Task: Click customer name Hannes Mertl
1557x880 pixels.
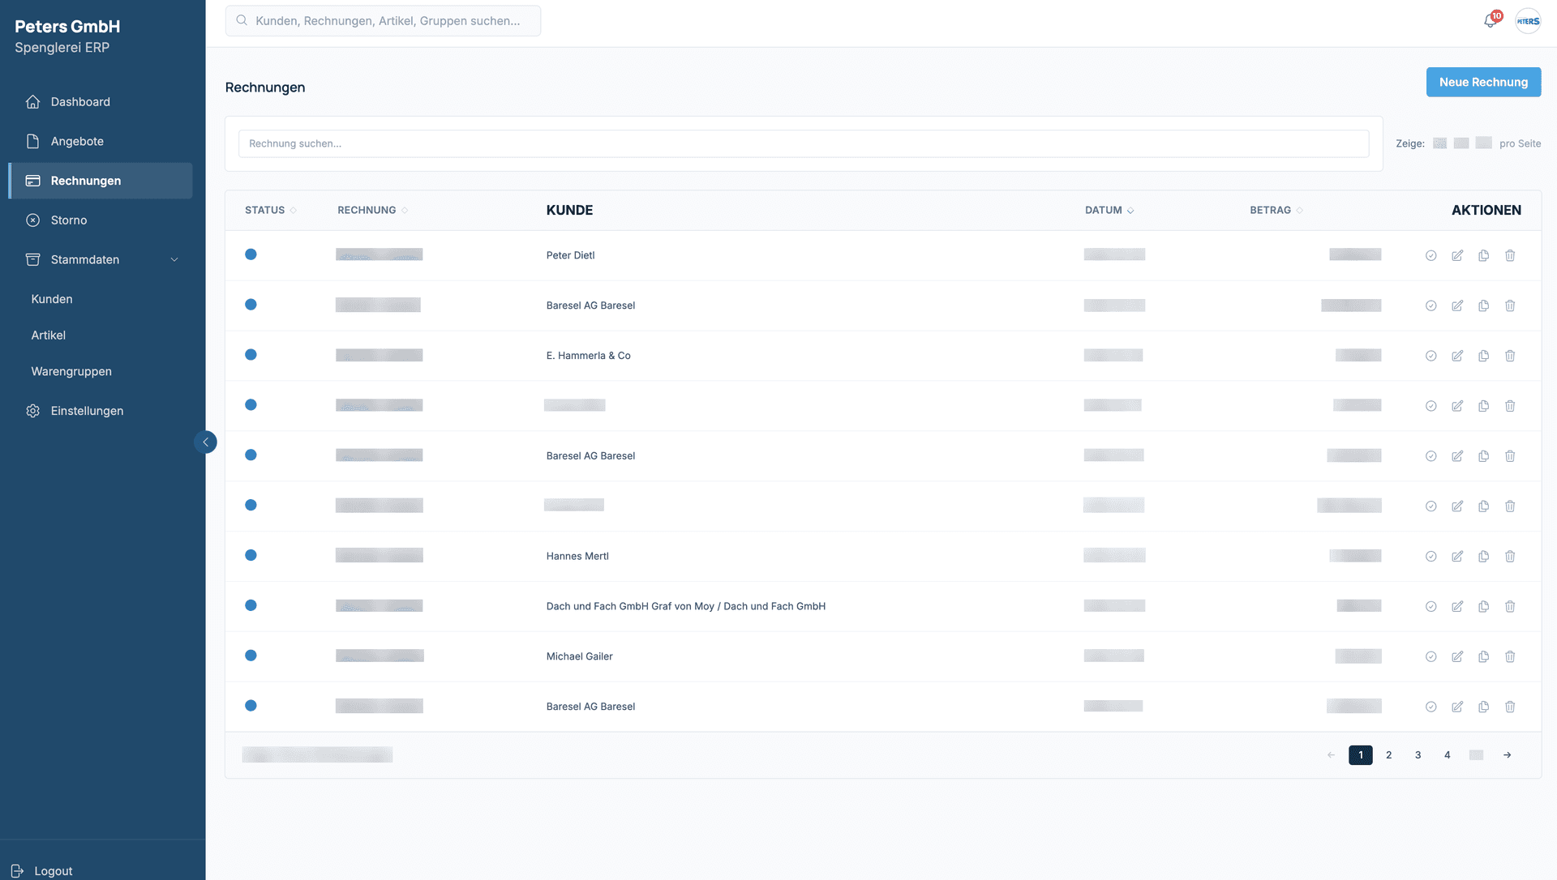Action: pos(577,557)
